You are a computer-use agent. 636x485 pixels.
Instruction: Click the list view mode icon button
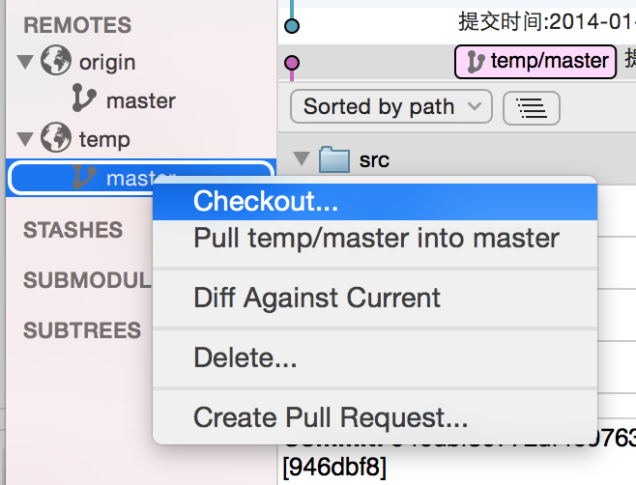[531, 106]
